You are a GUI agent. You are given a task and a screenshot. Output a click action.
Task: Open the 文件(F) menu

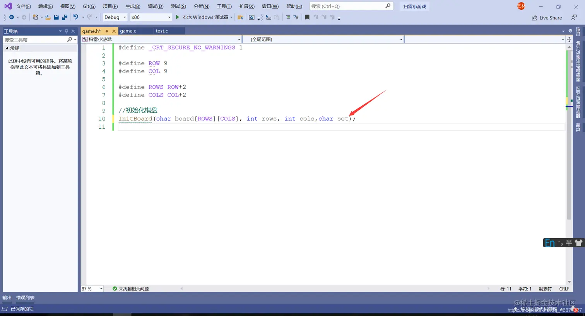24,6
